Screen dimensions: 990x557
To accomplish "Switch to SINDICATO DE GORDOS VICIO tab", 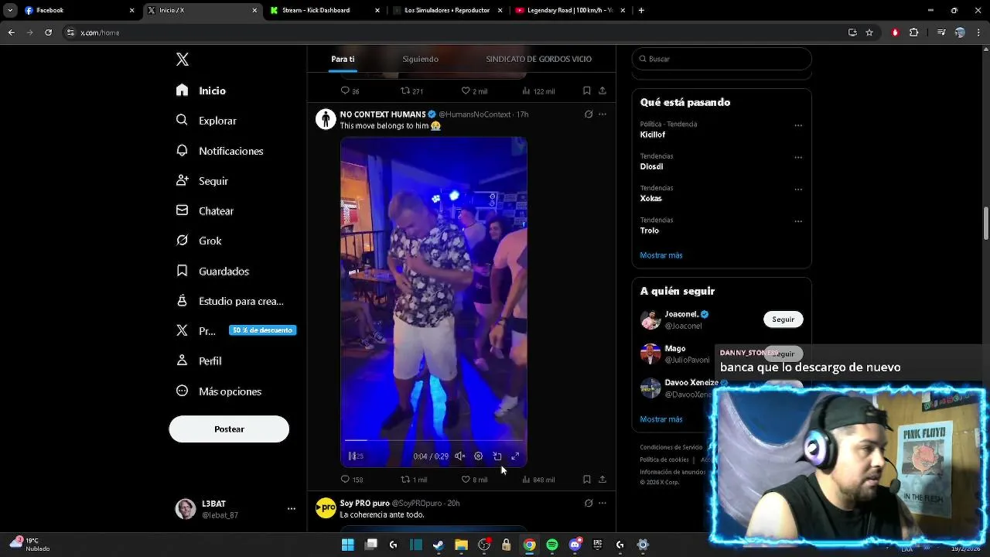I will point(538,59).
